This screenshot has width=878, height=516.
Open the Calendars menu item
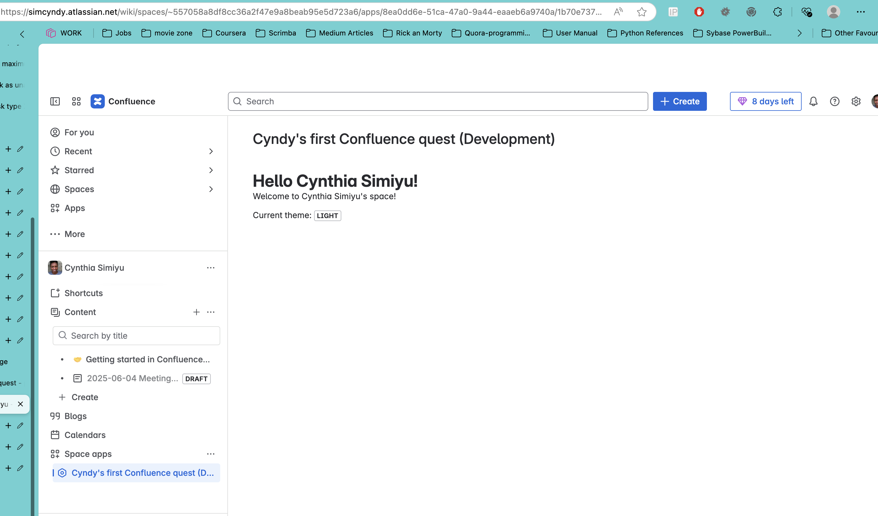[85, 435]
